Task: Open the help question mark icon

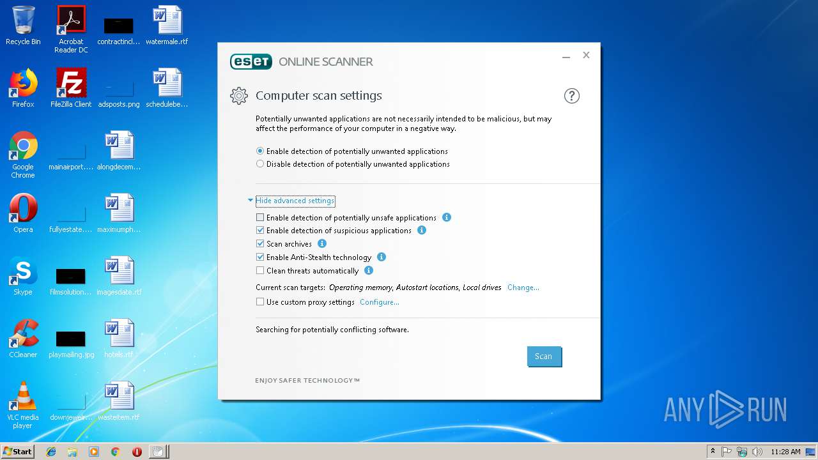Action: coord(571,96)
